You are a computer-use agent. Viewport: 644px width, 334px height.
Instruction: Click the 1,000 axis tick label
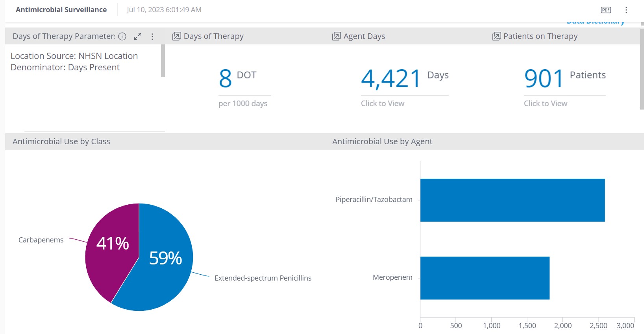pos(492,326)
